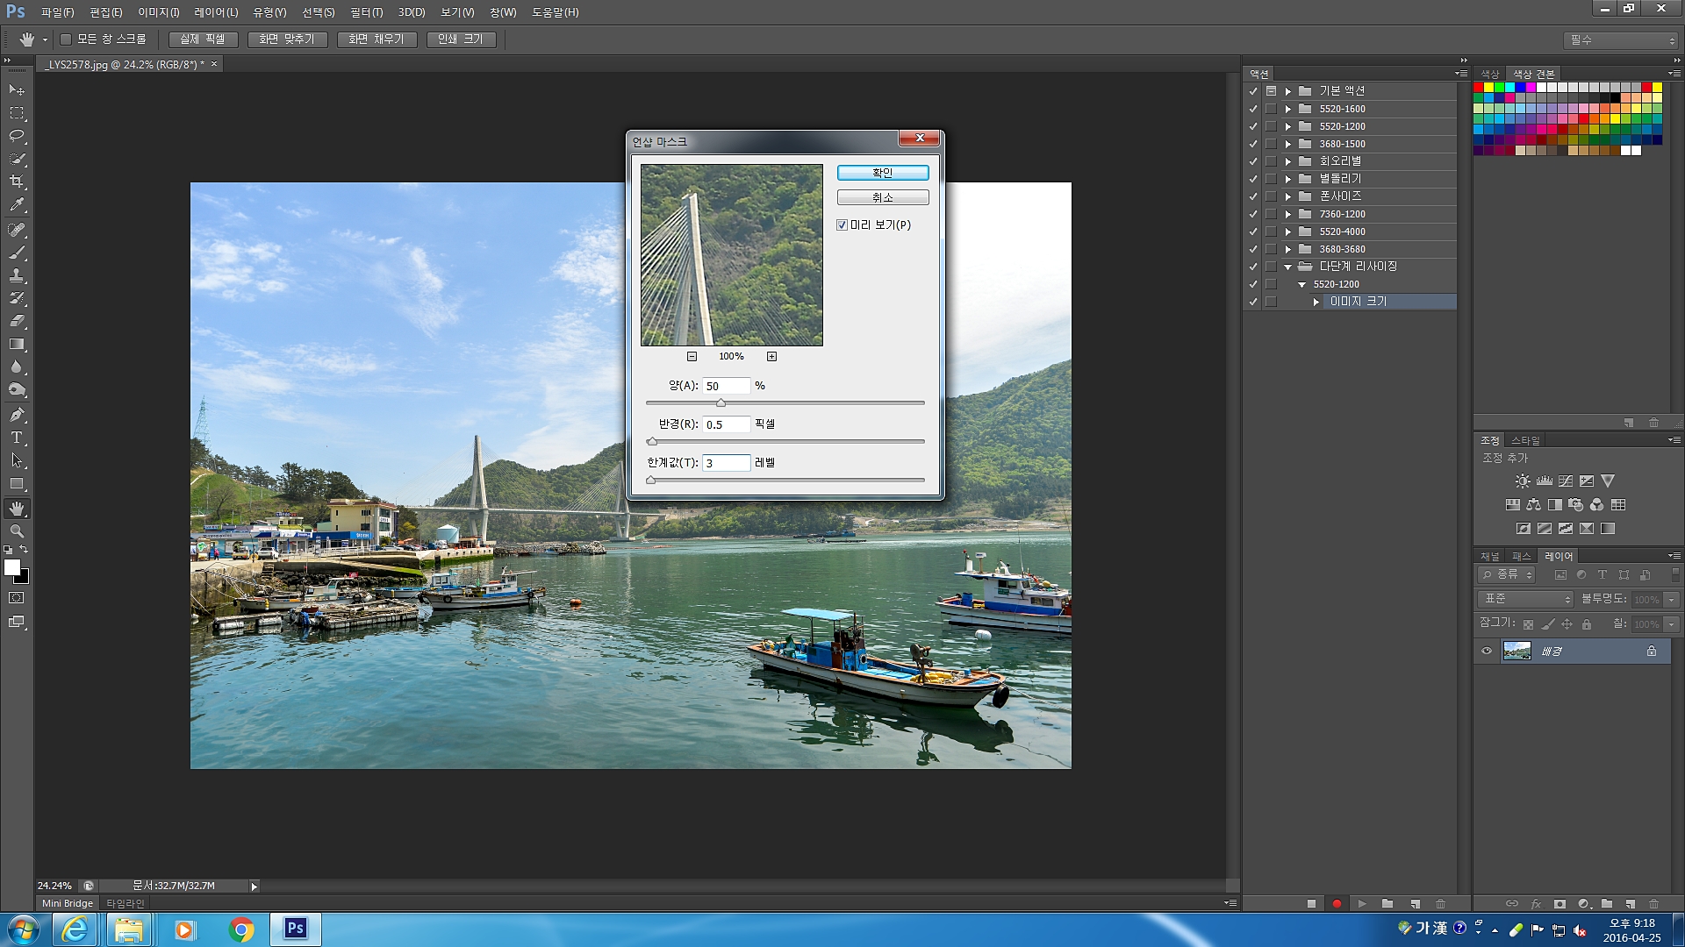Viewport: 1685px width, 947px height.
Task: Click zoom-in plus under dialog preview
Action: point(771,356)
